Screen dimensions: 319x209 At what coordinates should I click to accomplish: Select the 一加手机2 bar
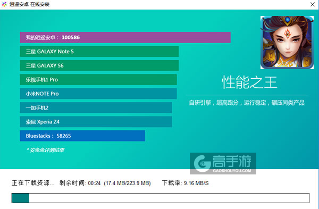96,107
